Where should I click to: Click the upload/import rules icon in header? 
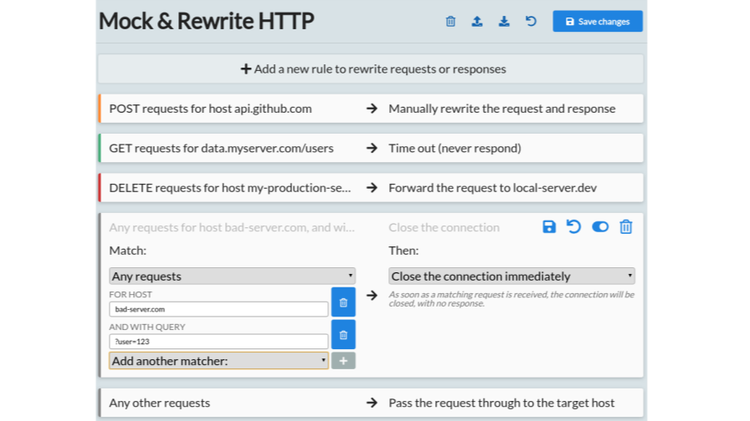point(477,22)
